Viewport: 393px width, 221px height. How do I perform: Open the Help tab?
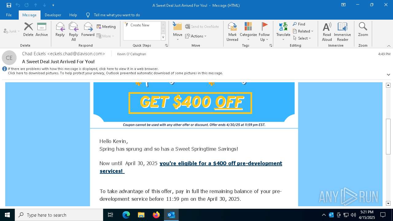tap(73, 15)
